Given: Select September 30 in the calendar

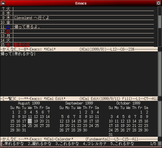Looking at the screenshot, I should (85, 130).
